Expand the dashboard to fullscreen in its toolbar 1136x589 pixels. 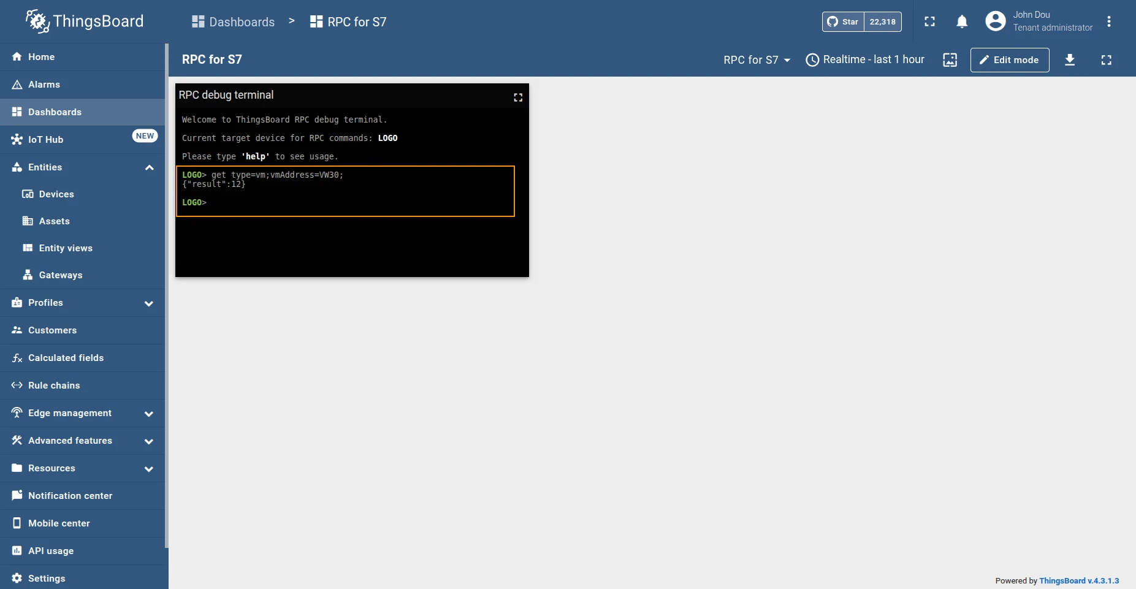pos(1106,59)
